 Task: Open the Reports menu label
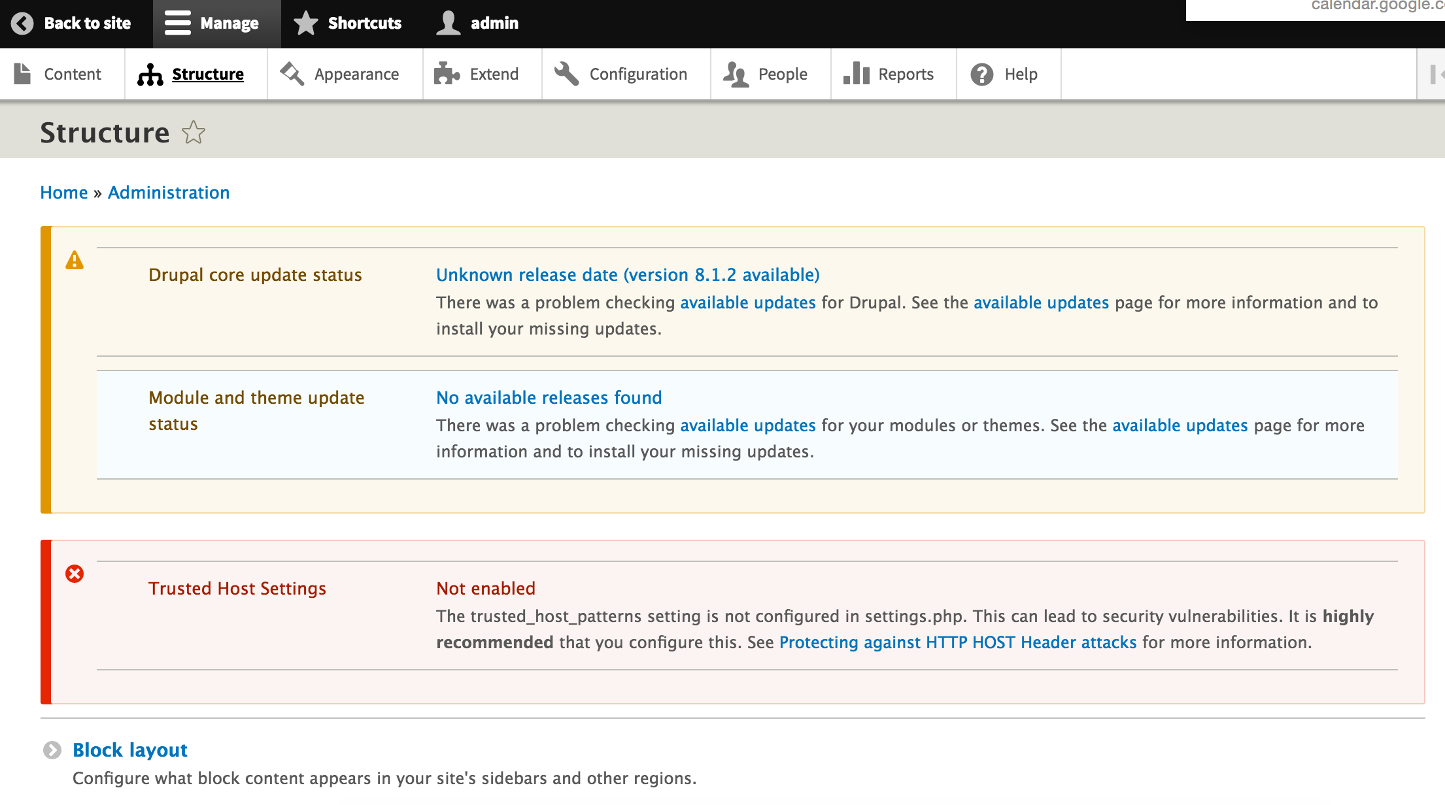coord(906,74)
